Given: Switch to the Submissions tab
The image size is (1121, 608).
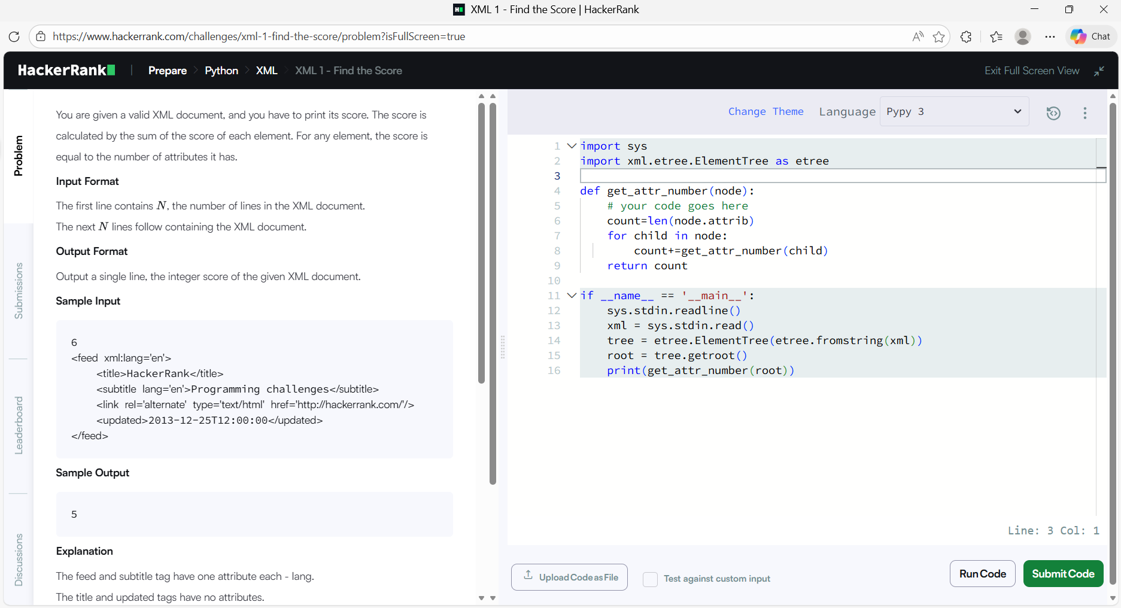Looking at the screenshot, I should [x=19, y=291].
